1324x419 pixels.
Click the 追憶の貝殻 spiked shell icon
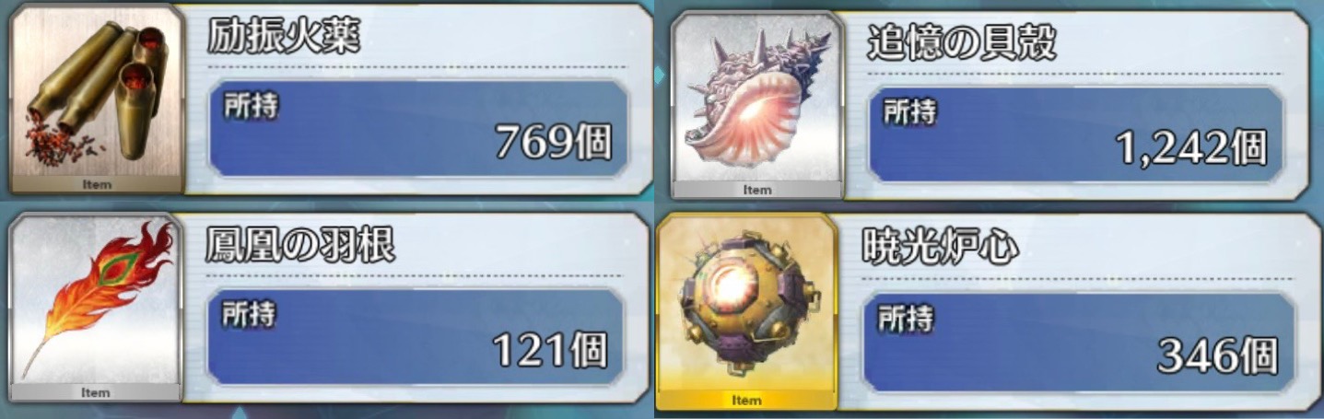[x=757, y=98]
